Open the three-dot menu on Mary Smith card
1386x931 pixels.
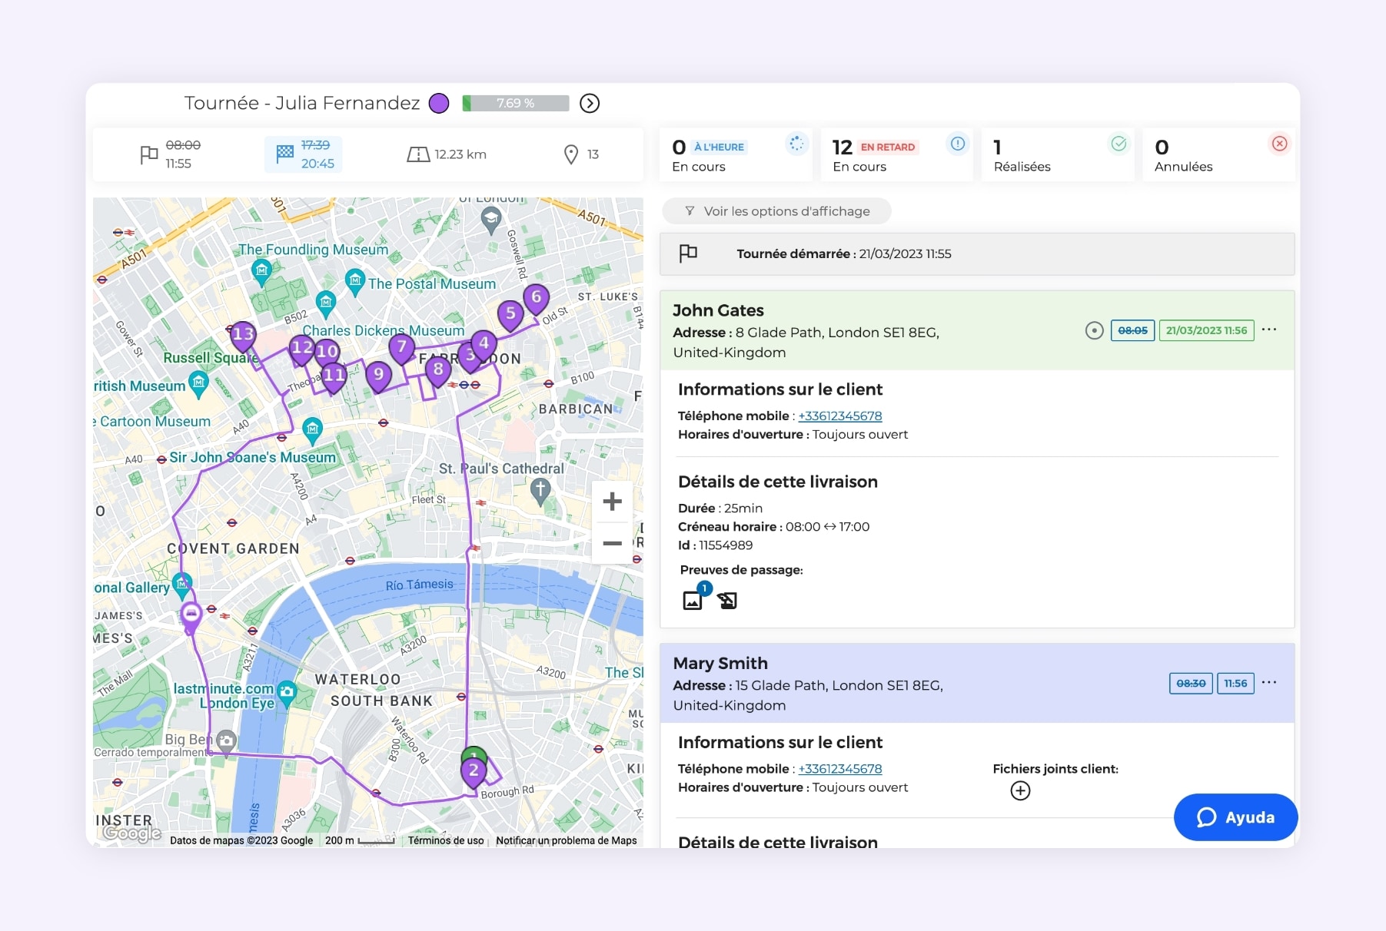coord(1271,682)
